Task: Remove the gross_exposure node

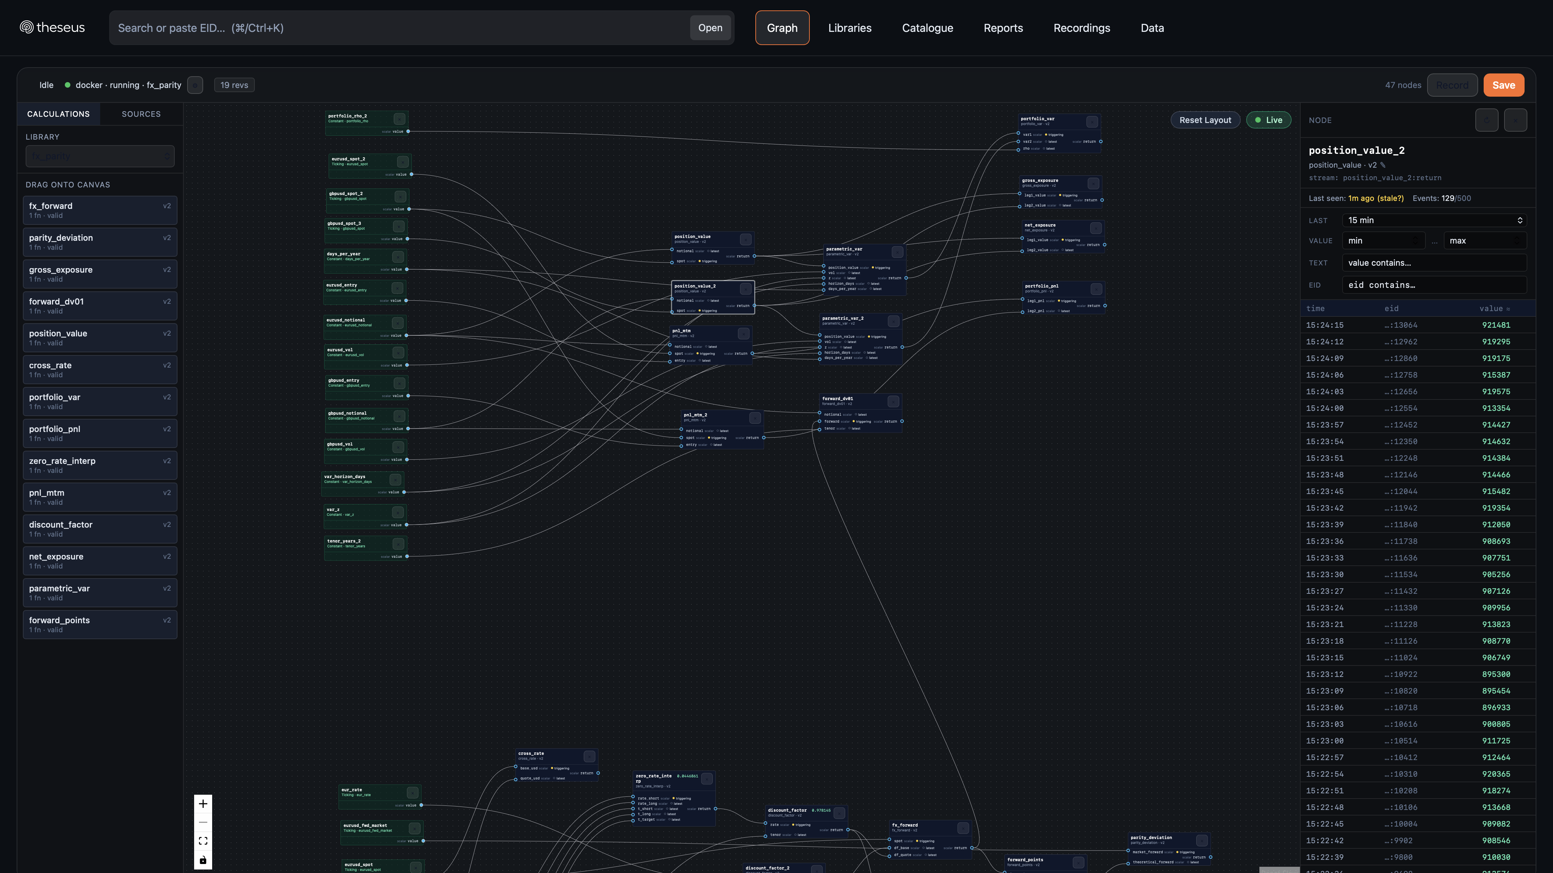Action: pos(1093,183)
